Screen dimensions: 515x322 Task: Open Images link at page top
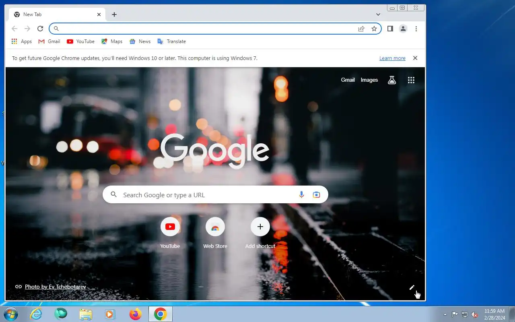[369, 80]
